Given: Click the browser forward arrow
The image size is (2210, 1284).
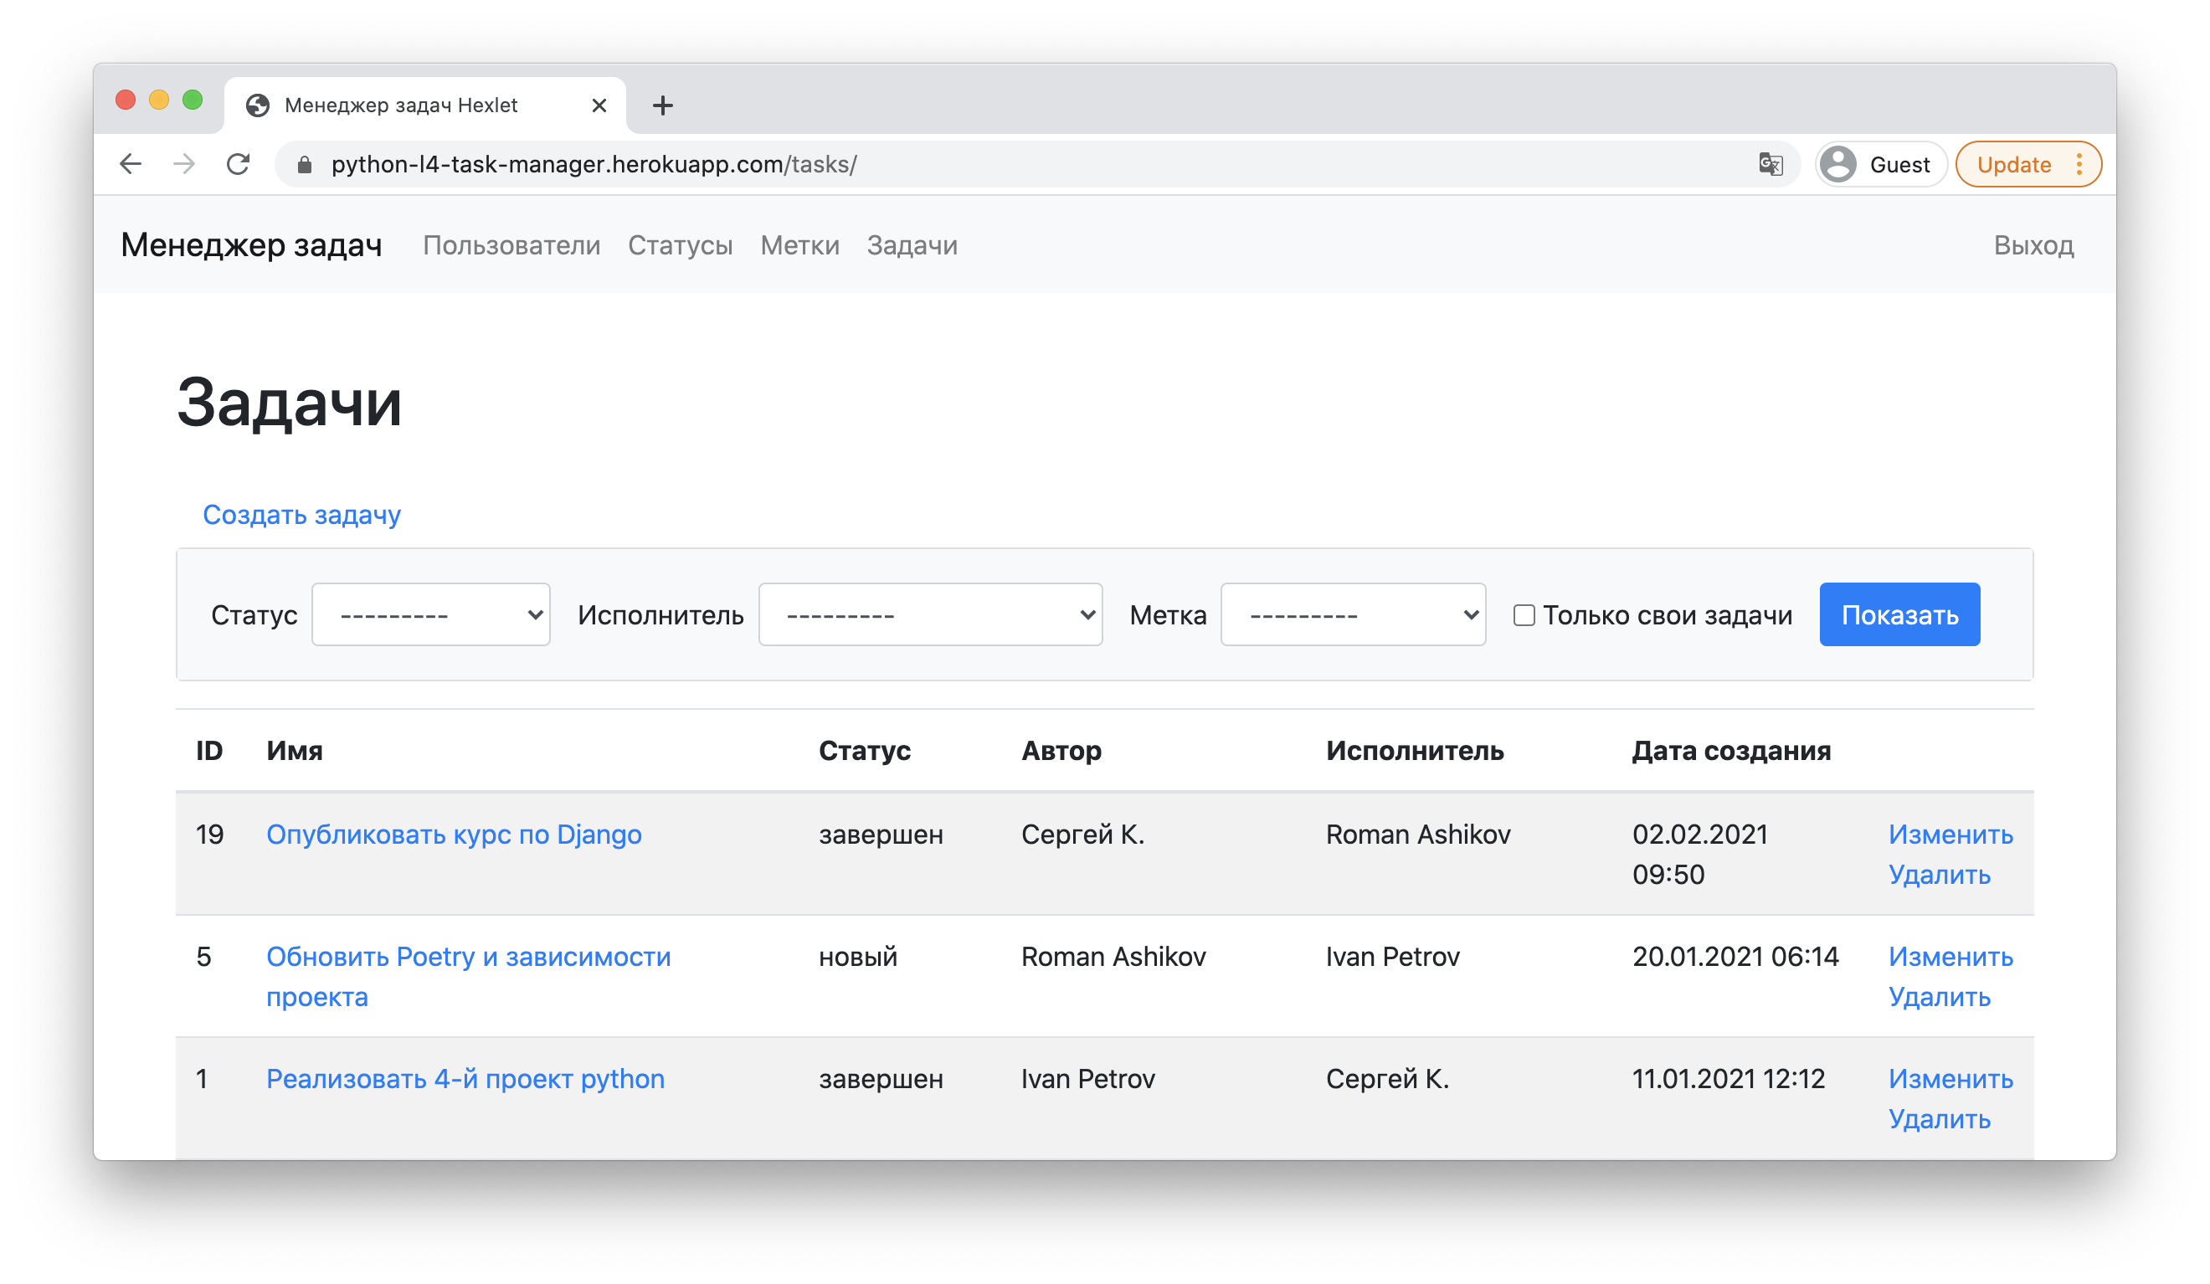Looking at the screenshot, I should 184,164.
